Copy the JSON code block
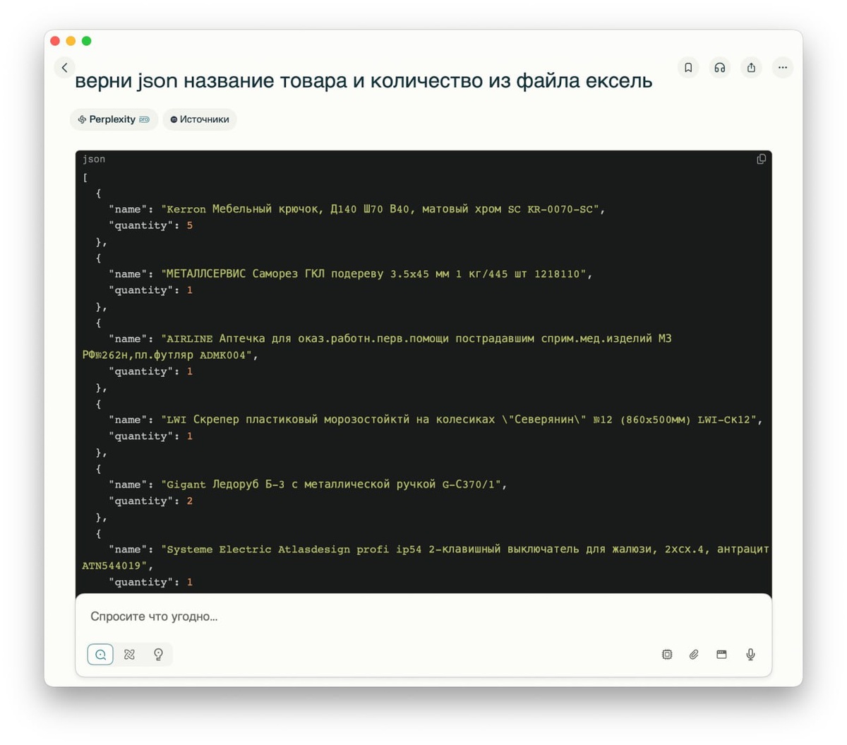This screenshot has width=847, height=745. pos(761,159)
